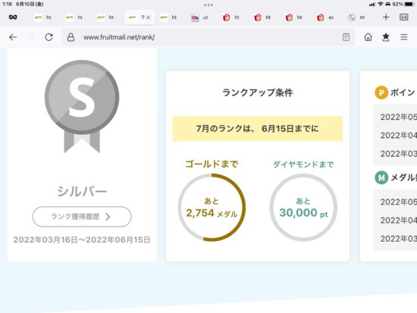Screen dimensions: 417x313
Task: Reload the page with refresh icon
Action: point(49,37)
